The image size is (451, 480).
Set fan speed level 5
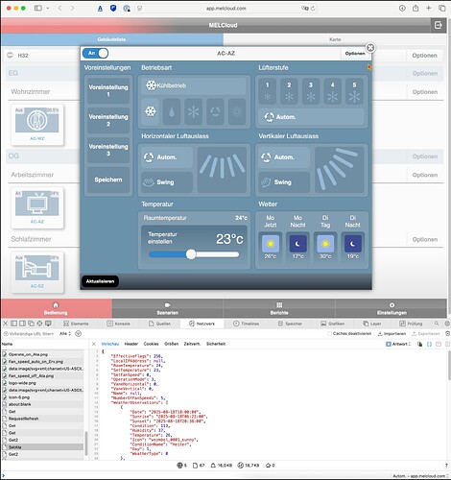[354, 91]
